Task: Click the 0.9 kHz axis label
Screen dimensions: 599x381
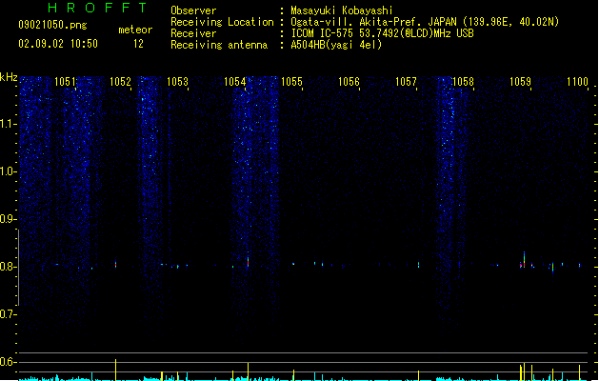Action: pyautogui.click(x=8, y=219)
